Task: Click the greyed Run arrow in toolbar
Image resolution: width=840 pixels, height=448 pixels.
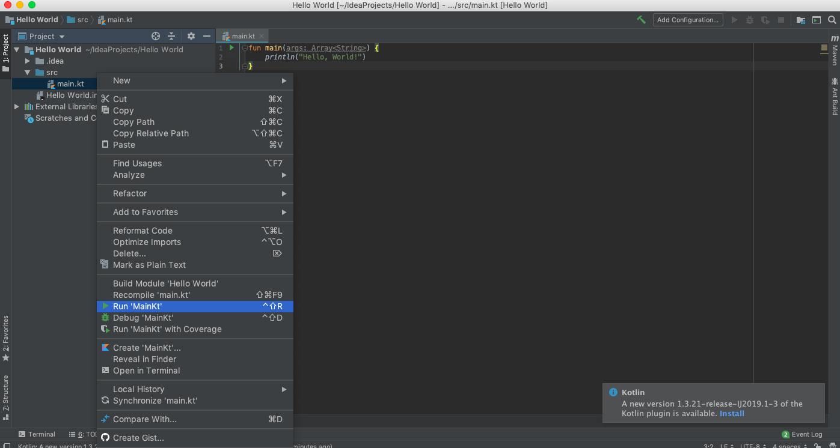Action: (x=734, y=20)
